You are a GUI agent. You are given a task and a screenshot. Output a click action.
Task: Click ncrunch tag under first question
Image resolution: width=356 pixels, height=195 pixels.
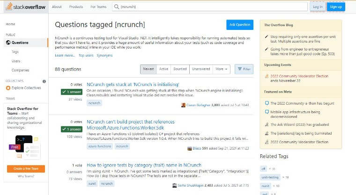click(x=94, y=103)
